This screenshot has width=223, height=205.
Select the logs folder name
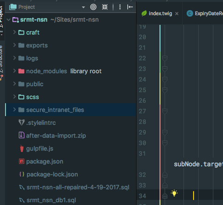[x=32, y=59]
